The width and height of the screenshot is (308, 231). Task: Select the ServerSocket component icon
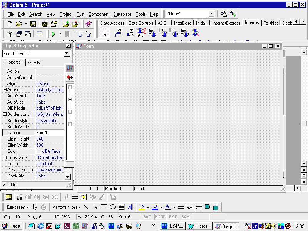click(130, 32)
